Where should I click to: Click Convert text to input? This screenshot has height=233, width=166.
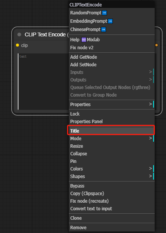coord(112,209)
